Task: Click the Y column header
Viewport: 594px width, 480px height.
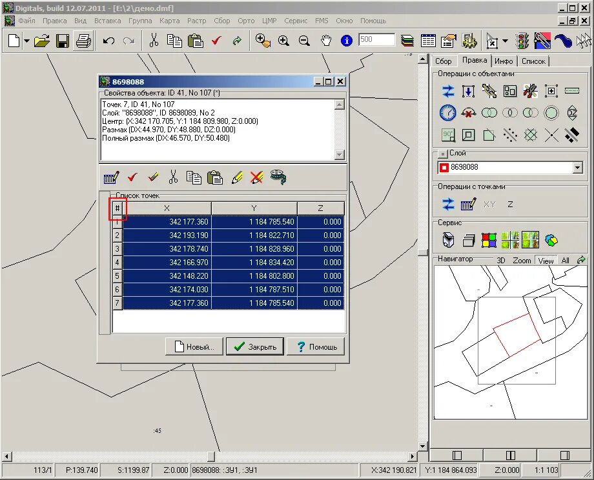Action: pyautogui.click(x=254, y=208)
